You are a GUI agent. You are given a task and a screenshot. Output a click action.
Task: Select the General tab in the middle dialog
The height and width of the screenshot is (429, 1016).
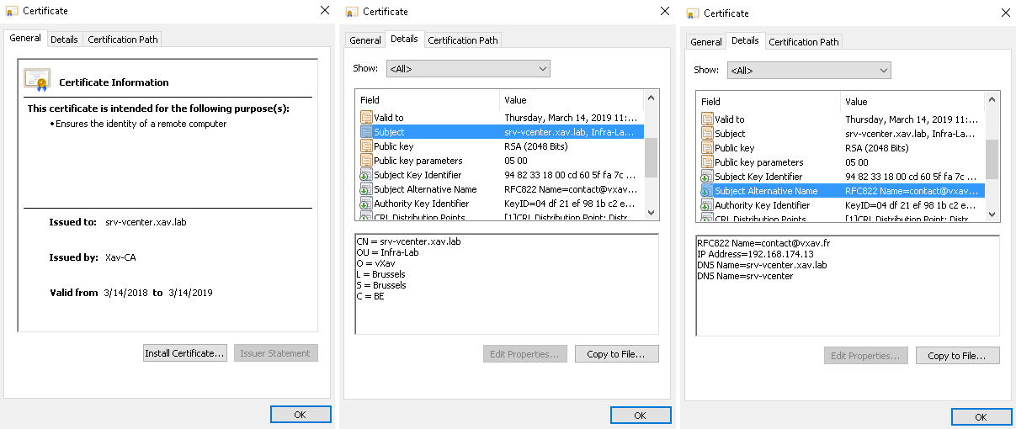(365, 40)
